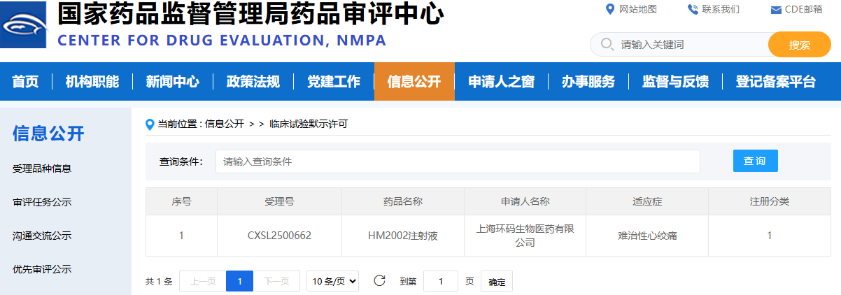Open 登记备案平台 menu item
841x295 pixels.
pos(775,82)
